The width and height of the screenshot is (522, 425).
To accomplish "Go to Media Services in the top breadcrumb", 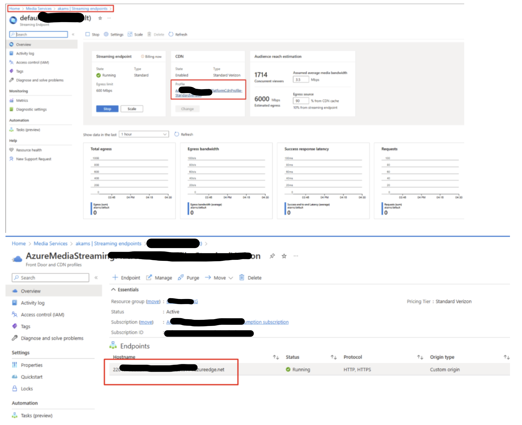I will [39, 9].
